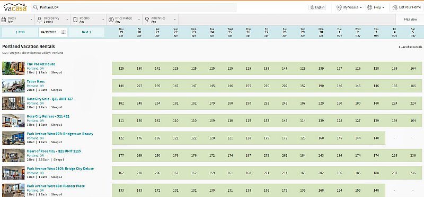Click the List Your Home button
Screen dimensions: 424x197
tap(406, 7)
